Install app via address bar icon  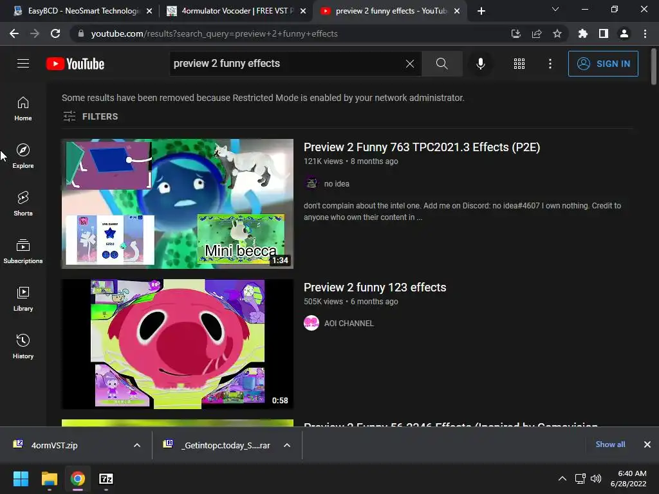point(516,33)
